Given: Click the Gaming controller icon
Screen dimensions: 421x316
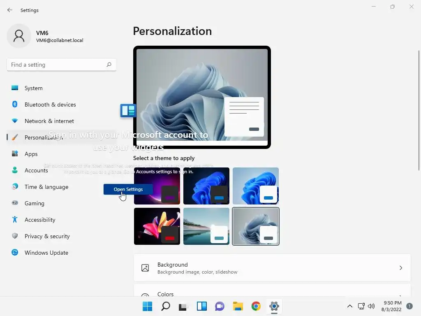Looking at the screenshot, I should [x=15, y=203].
